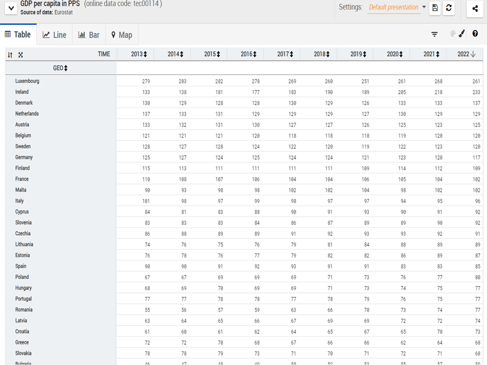Open the share menu icon
The image size is (487, 365).
click(475, 8)
